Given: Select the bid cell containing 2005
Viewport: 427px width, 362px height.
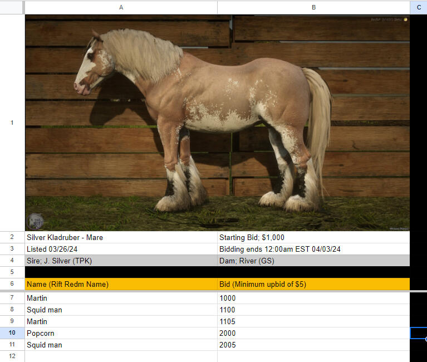Looking at the screenshot, I should [313, 345].
